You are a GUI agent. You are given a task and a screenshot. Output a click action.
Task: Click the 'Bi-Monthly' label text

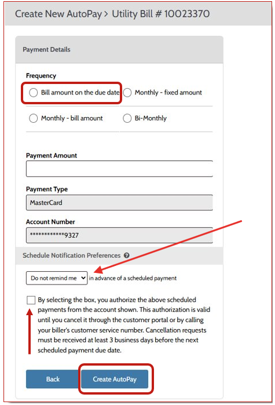[151, 118]
